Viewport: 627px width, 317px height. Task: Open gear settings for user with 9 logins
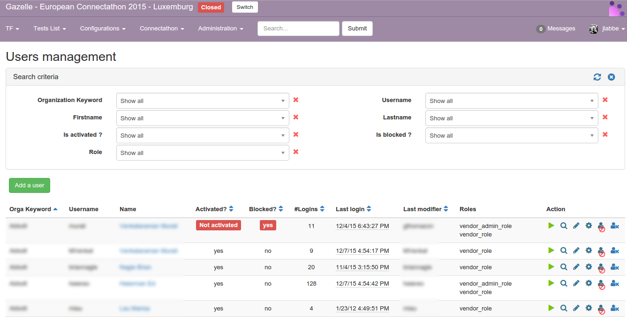pos(589,251)
